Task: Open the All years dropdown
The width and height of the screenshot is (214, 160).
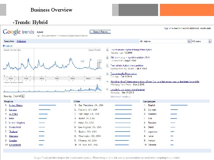Action: tap(202, 41)
